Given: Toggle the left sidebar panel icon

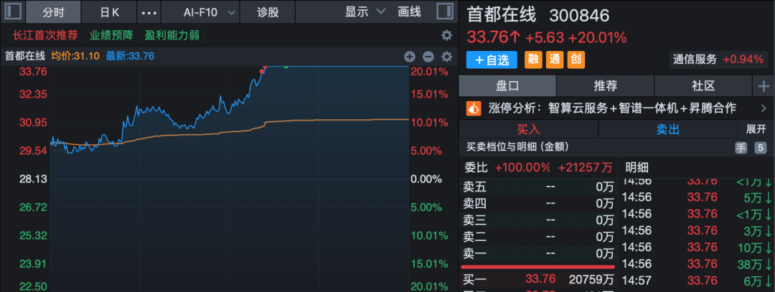Looking at the screenshot, I should (x=13, y=12).
